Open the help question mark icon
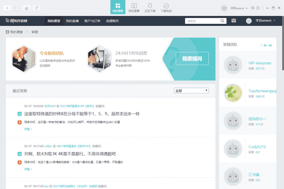284x189 pixels. (x=258, y=8)
